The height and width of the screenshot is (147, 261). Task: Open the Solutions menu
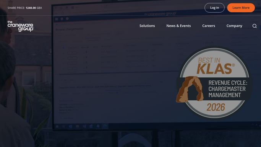[x=147, y=26]
